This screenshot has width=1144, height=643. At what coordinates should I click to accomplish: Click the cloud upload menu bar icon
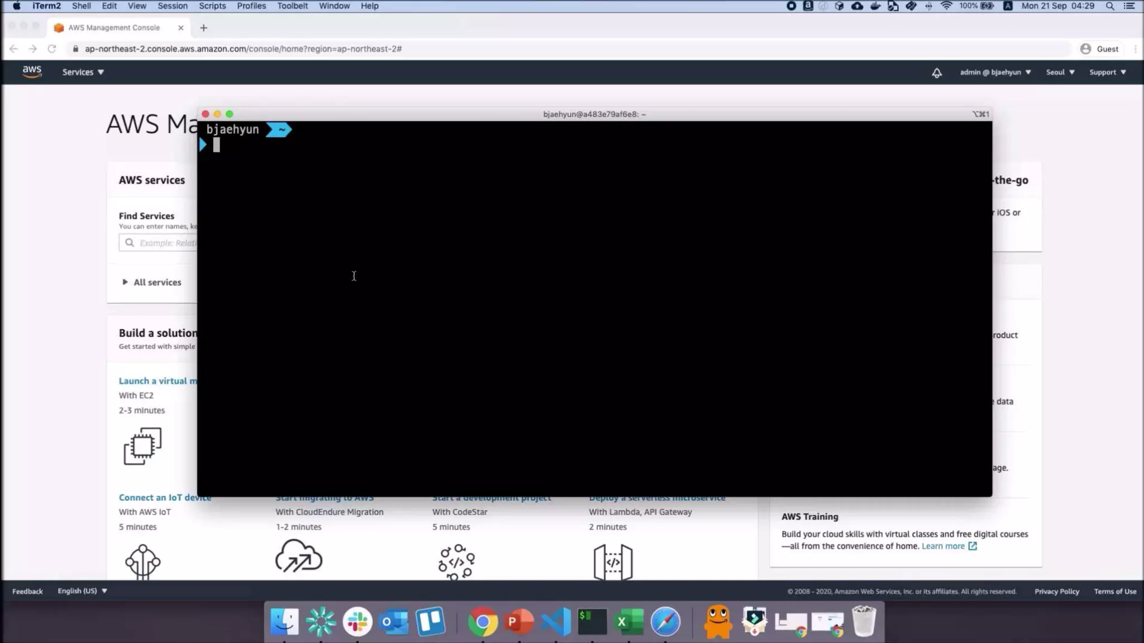857,6
